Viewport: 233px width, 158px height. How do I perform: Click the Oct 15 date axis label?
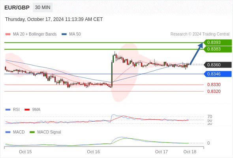tap(25, 152)
